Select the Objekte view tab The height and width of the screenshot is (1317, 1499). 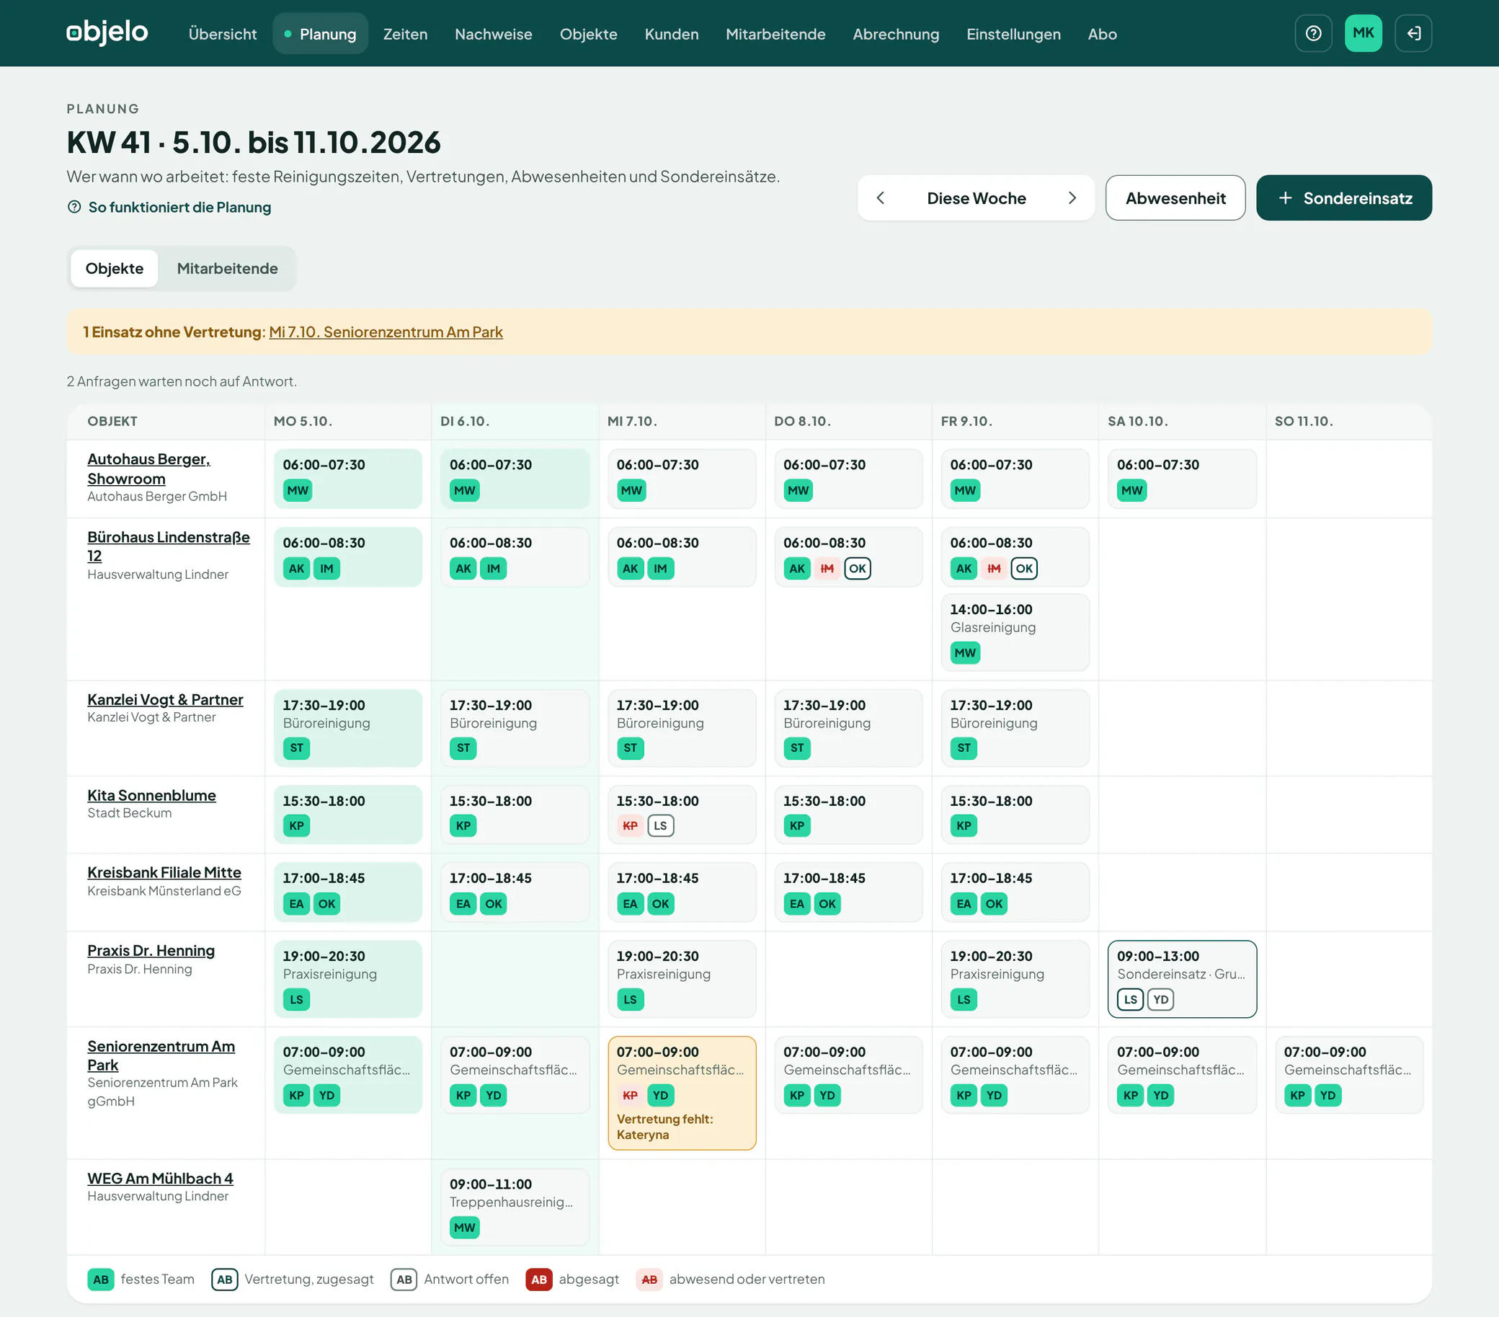coord(115,269)
